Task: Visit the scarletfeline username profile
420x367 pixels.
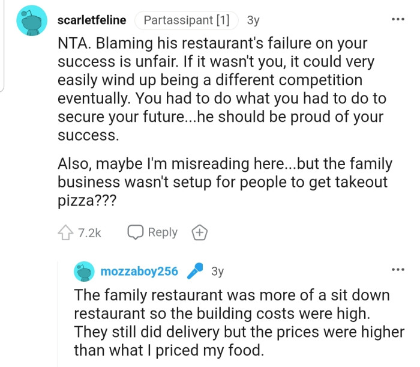Action: click(91, 20)
